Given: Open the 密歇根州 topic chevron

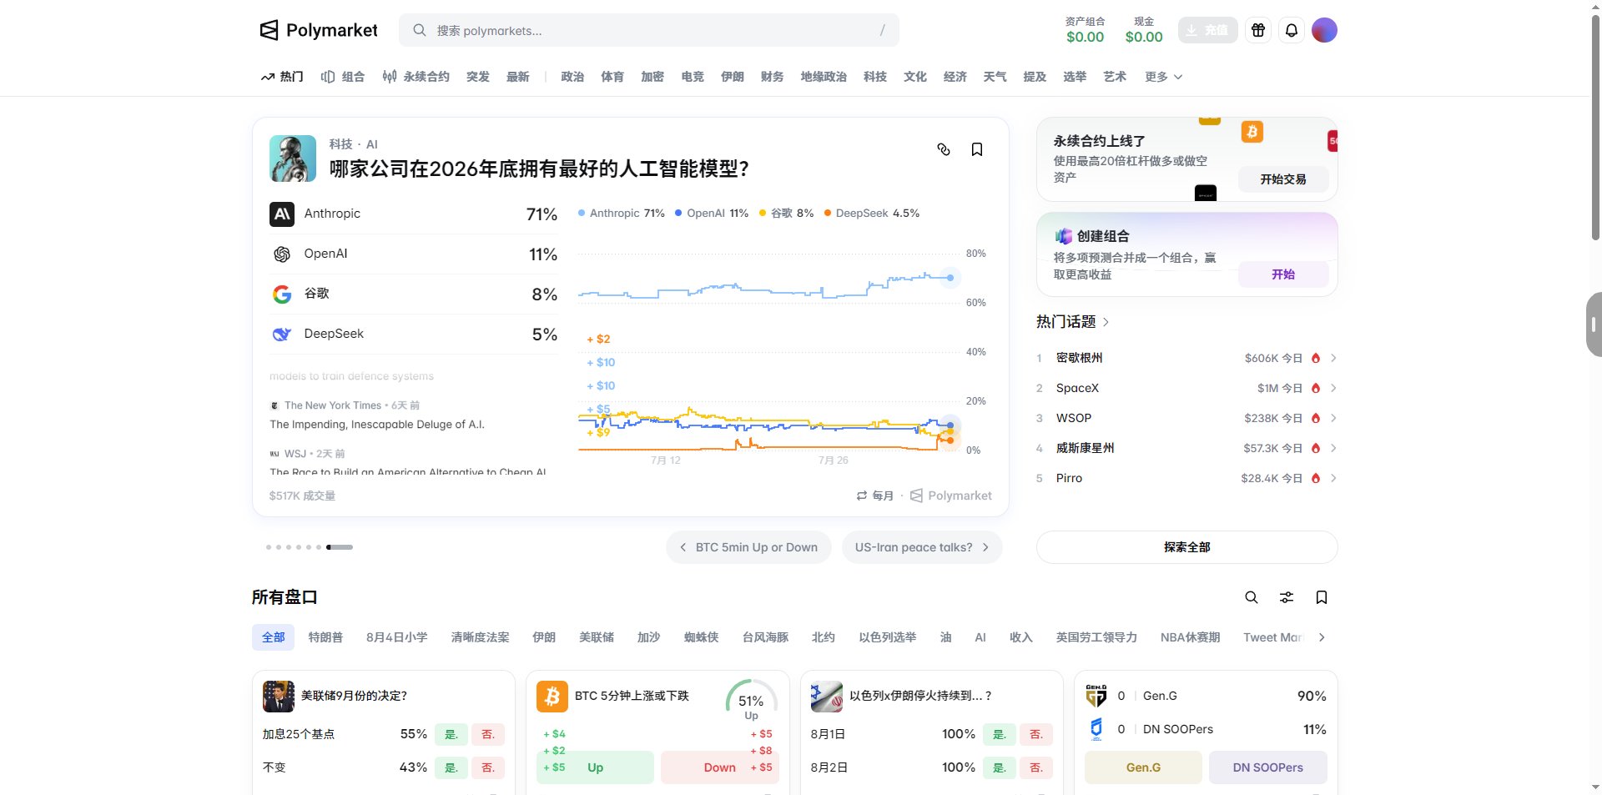Looking at the screenshot, I should 1333,358.
